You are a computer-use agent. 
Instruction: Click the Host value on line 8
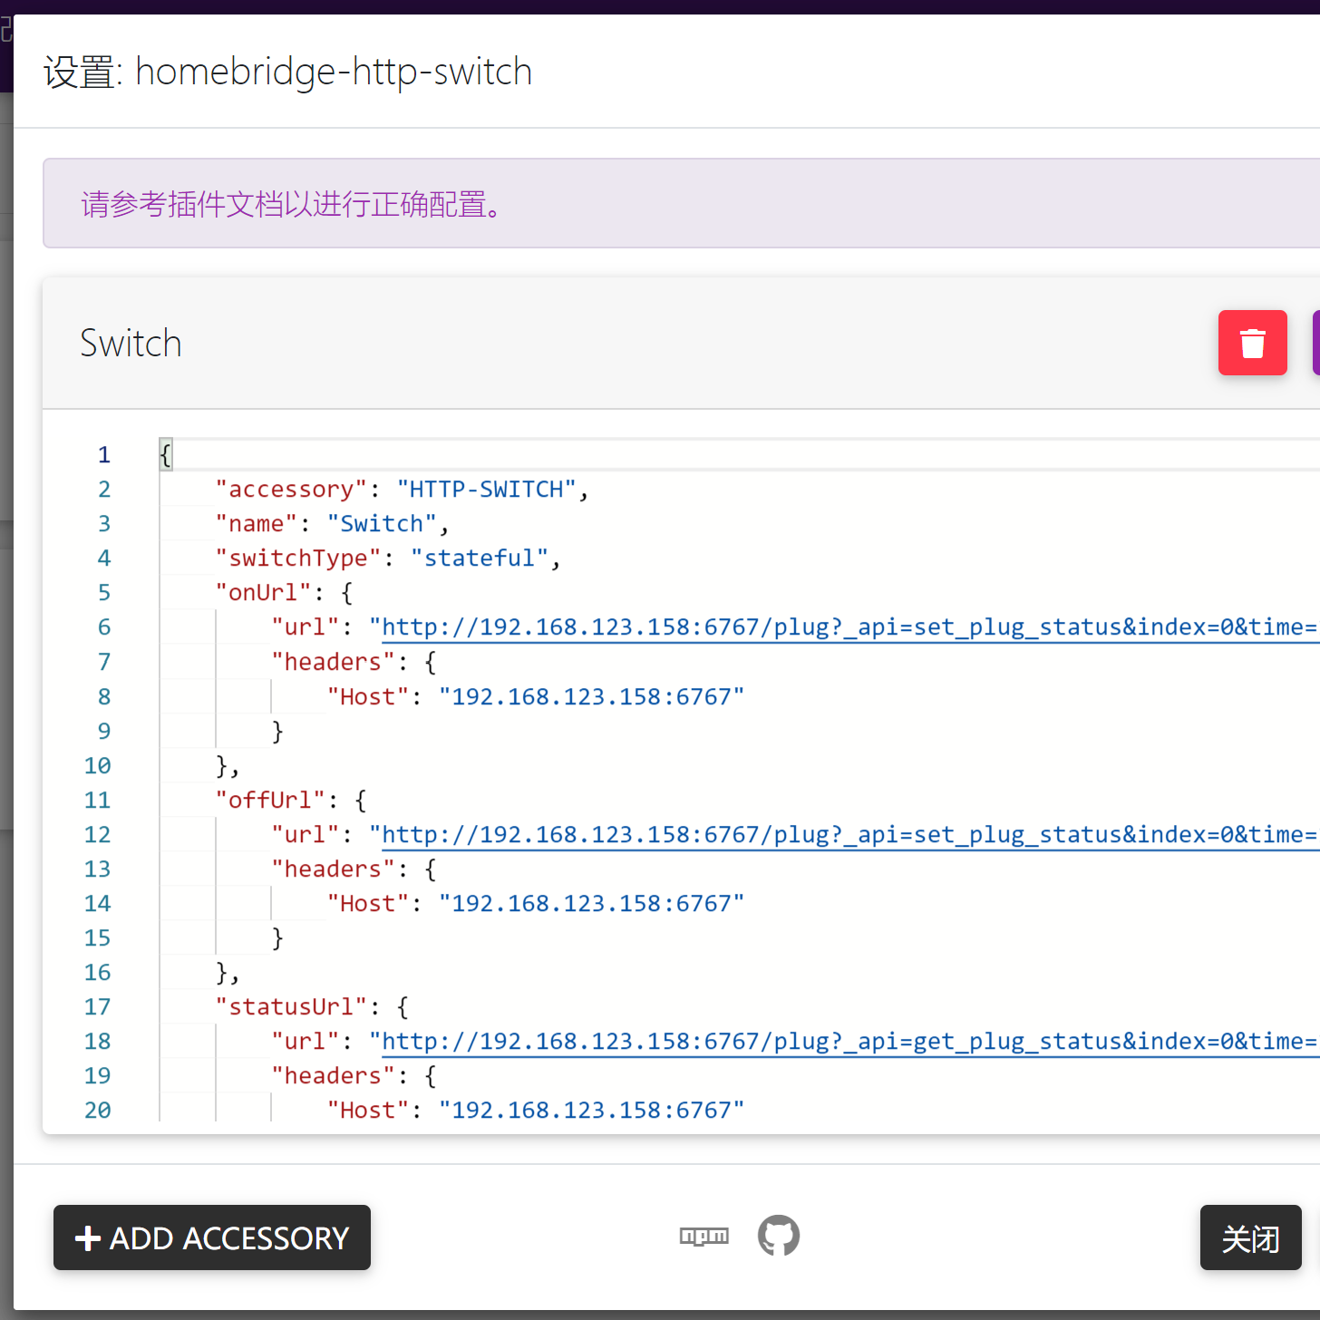(591, 697)
